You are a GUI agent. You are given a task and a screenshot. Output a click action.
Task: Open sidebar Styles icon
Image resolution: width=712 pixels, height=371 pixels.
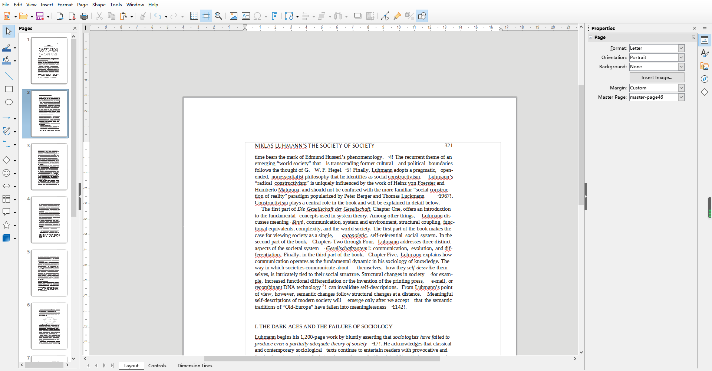tap(705, 53)
